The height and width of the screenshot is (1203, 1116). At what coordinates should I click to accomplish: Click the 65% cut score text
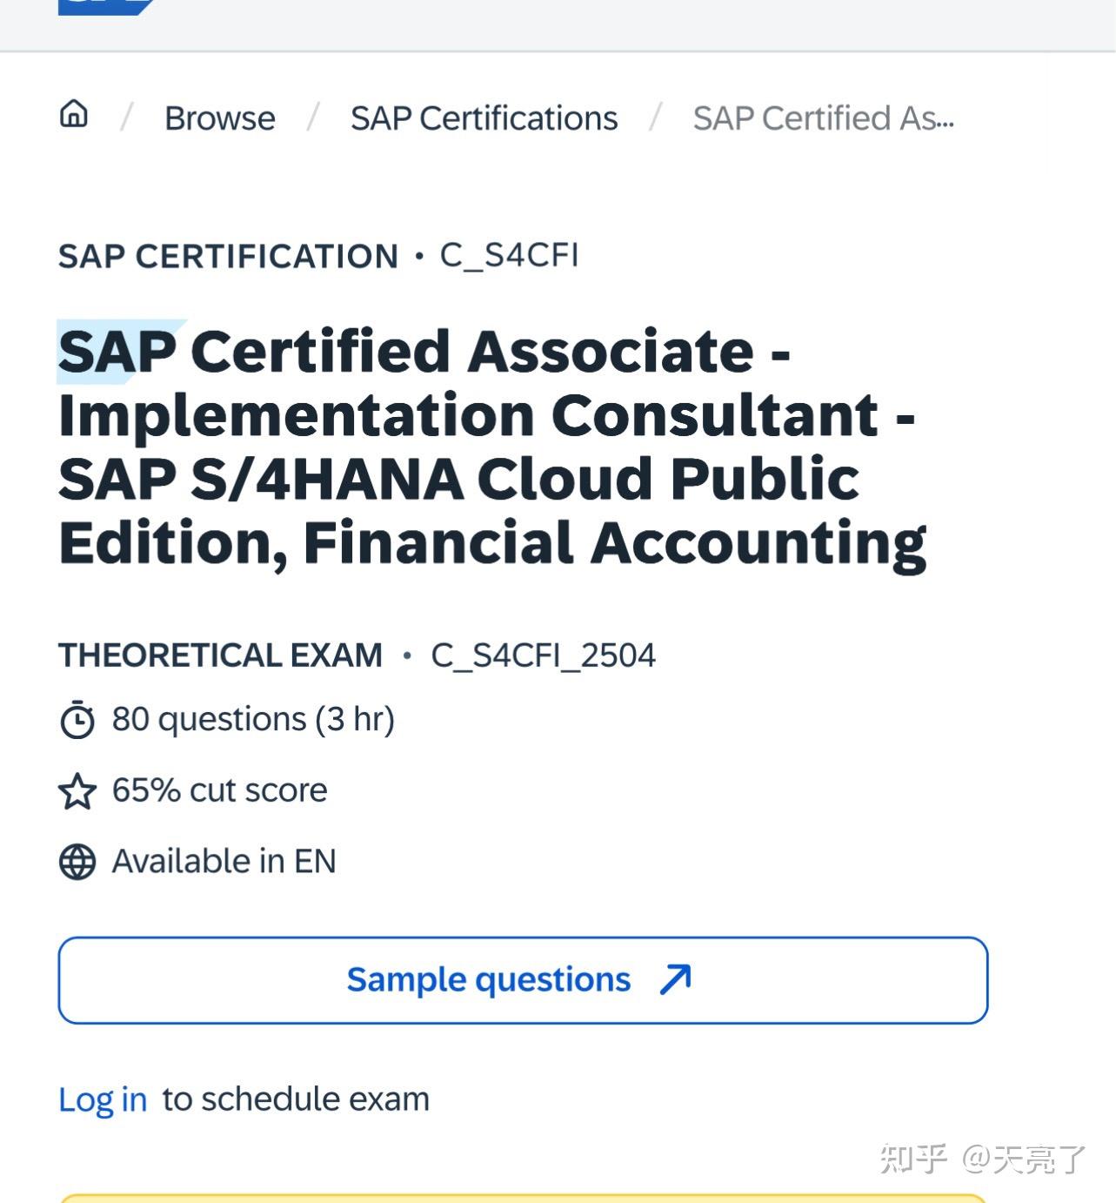[x=219, y=790]
